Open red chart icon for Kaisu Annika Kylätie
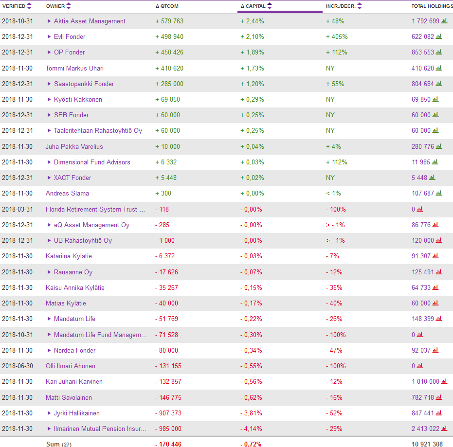Viewport: 453px width, 447px height. click(x=435, y=287)
